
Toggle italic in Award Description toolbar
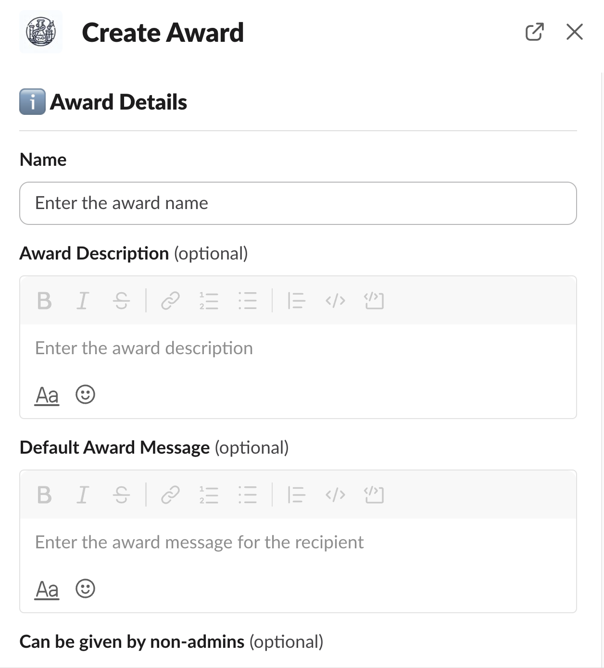pyautogui.click(x=83, y=301)
